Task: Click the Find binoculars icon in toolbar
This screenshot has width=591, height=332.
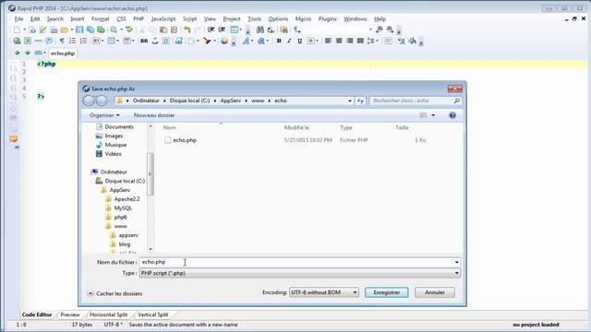Action: coord(260,30)
